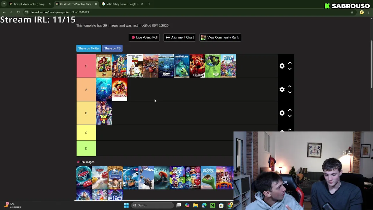View Community Rank

click(220, 37)
